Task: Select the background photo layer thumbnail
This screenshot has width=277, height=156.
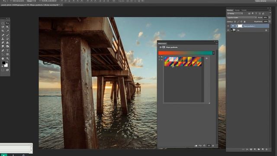Action: click(x=233, y=30)
